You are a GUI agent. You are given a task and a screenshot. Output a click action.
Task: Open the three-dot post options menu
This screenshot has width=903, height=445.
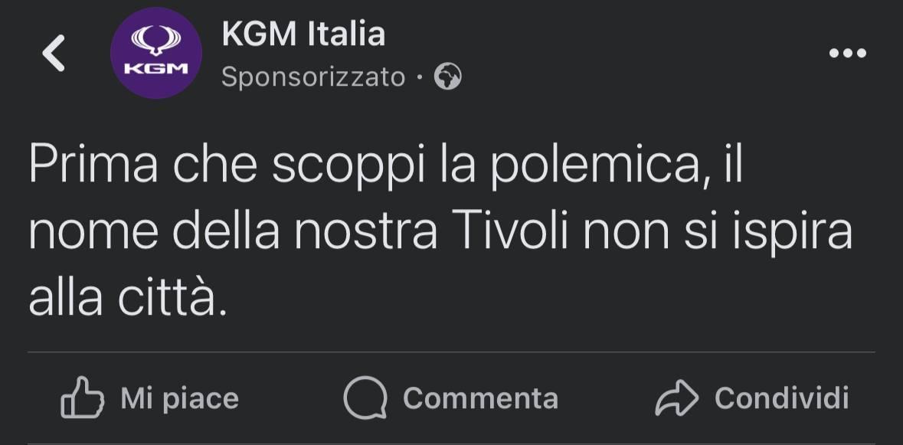[x=848, y=54]
